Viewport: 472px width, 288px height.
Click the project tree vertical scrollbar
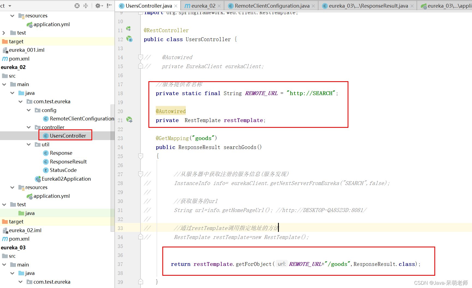click(x=112, y=168)
